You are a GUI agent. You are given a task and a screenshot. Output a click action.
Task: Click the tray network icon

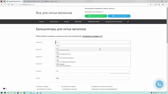[x=154, y=93]
